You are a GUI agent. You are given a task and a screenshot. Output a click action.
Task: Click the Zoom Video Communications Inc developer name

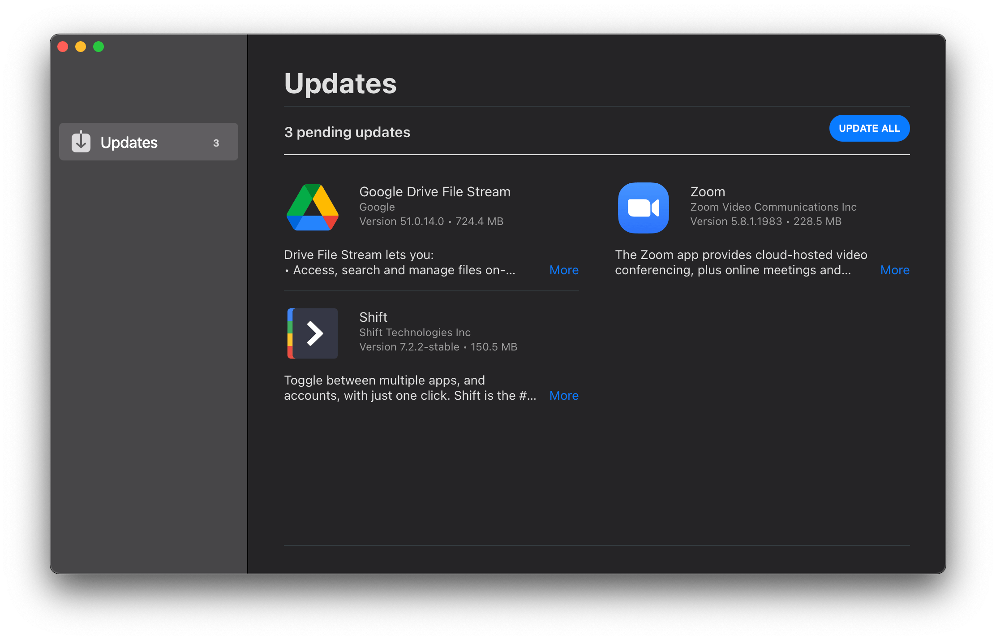point(773,207)
